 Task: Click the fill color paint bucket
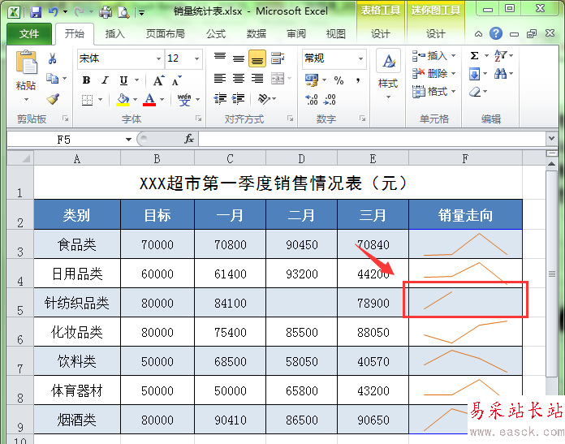(x=123, y=100)
